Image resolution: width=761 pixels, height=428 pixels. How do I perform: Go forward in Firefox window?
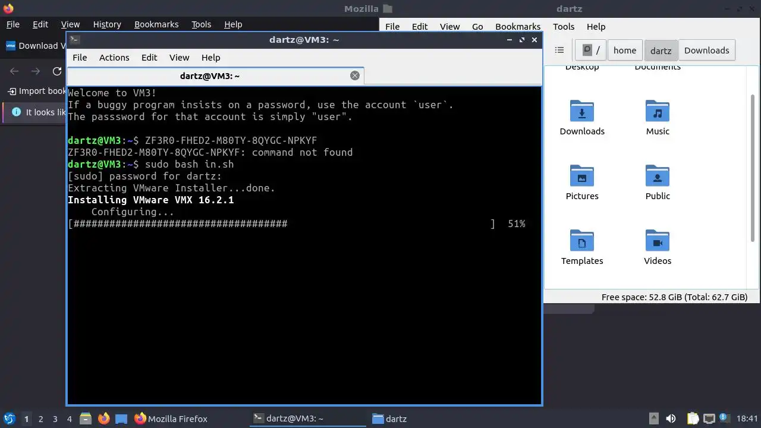36,71
